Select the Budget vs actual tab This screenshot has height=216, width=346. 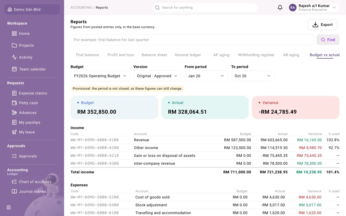(325, 55)
